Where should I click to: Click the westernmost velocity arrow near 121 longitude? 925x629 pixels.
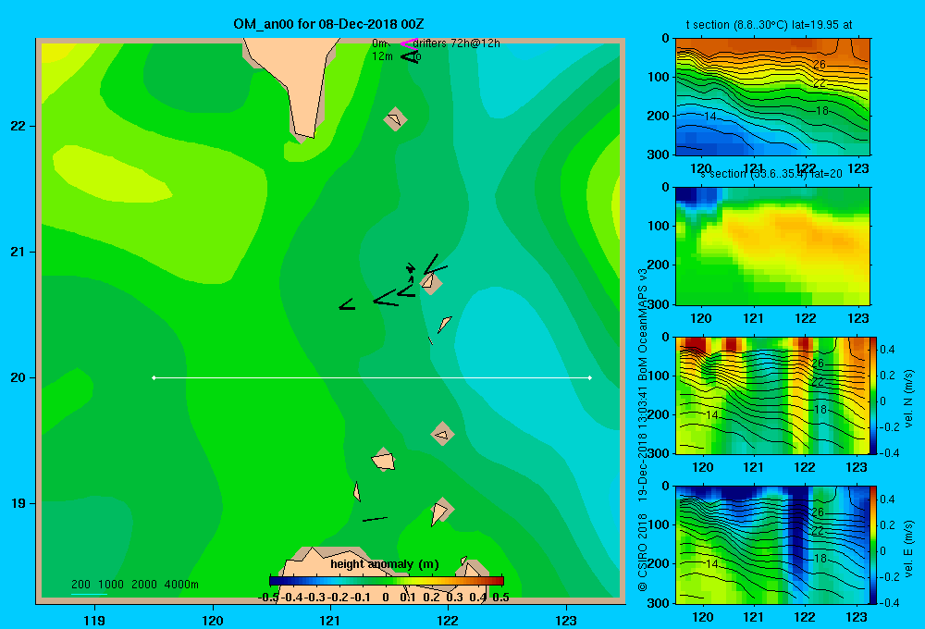pos(347,305)
